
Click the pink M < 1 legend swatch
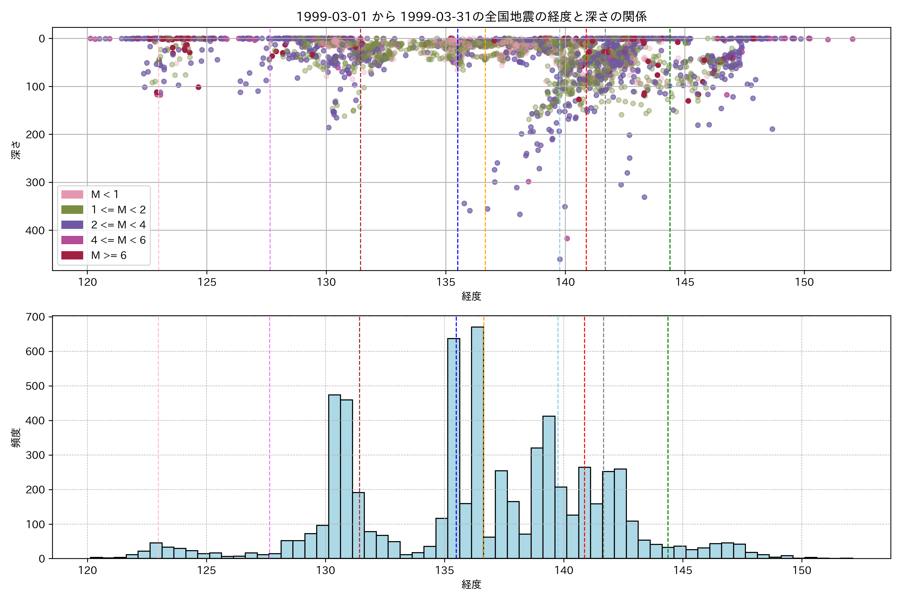(x=72, y=194)
